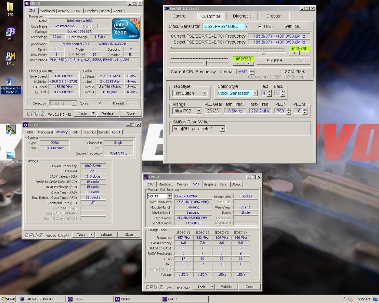This screenshot has width=379, height=303.
Task: Increase the Back color stepper value
Action: [x=283, y=92]
